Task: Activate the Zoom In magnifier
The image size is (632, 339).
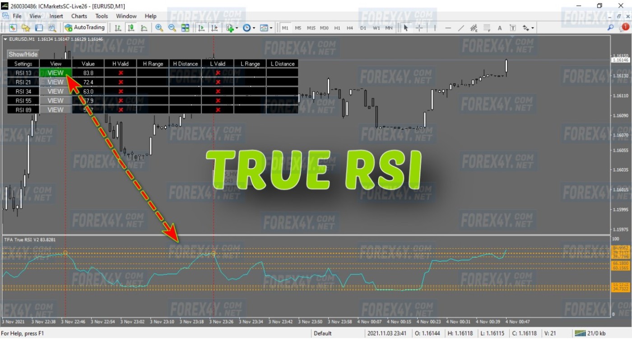Action: [x=158, y=28]
